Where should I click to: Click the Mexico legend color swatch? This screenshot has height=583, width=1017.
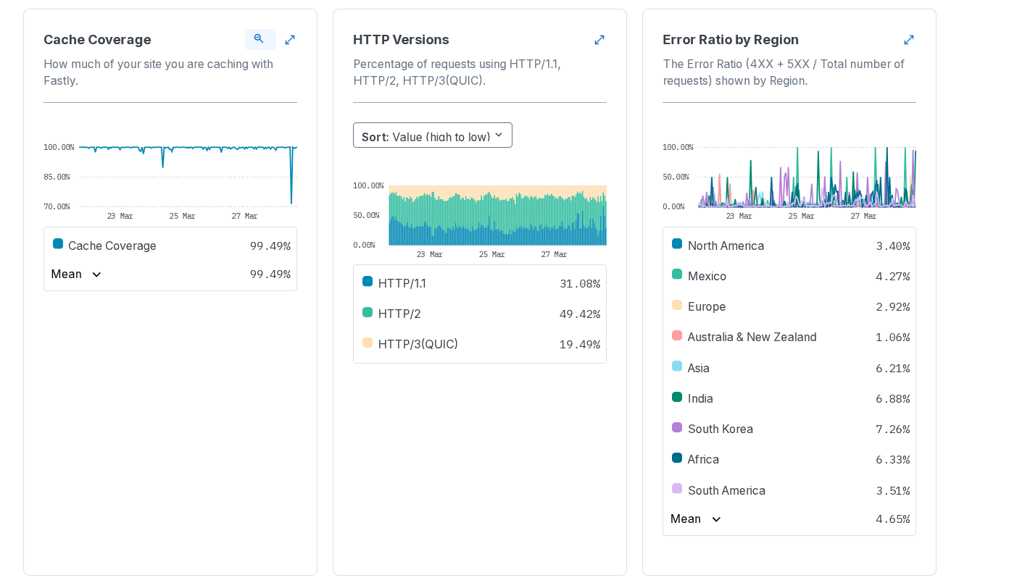(x=677, y=274)
